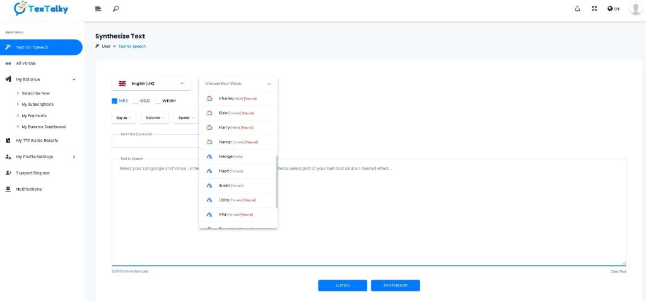Click the Notifications sidebar icon
Screen dimensions: 646x301
pos(8,189)
